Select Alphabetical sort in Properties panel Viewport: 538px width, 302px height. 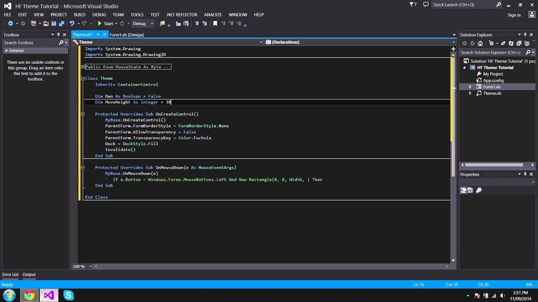pos(471,190)
